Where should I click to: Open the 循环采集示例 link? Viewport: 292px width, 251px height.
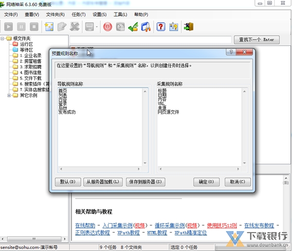coord(170,226)
